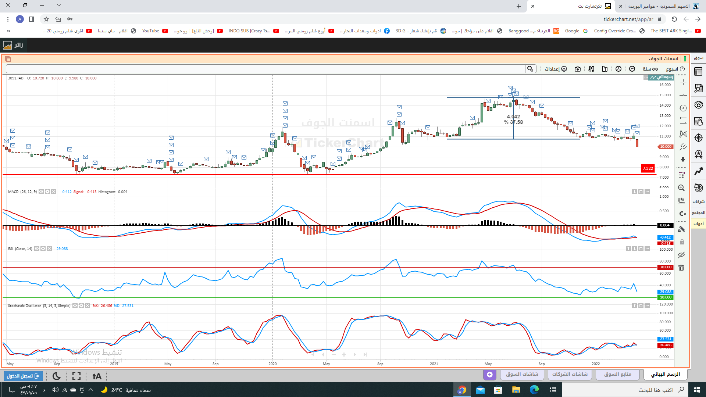Expand the رسوماتي drawings options menu
This screenshot has height=397, width=706.
click(646, 77)
